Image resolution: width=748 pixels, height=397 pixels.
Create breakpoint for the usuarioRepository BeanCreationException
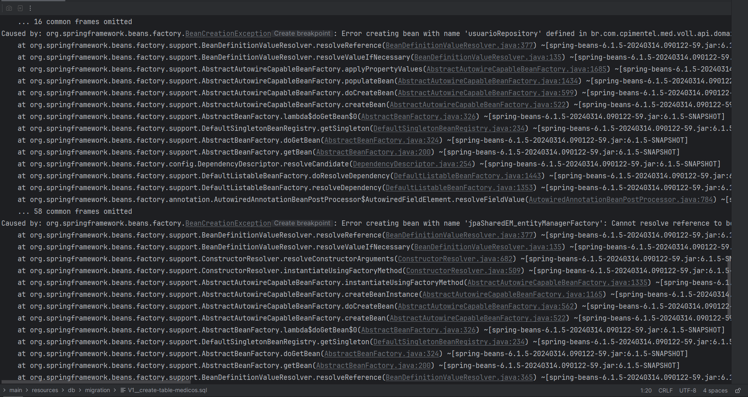(302, 34)
